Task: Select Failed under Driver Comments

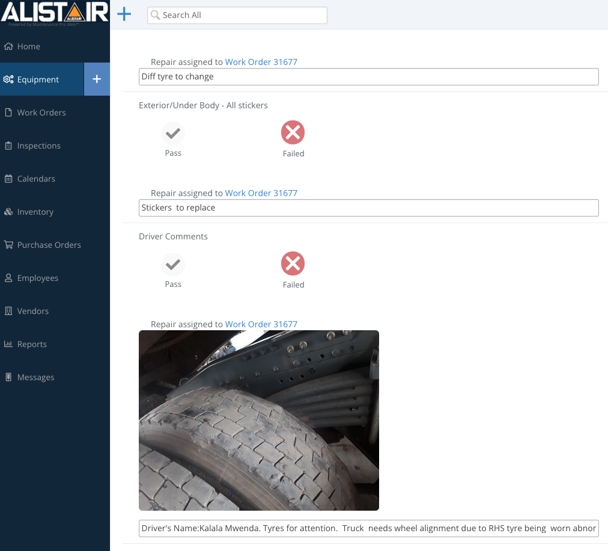Action: [293, 264]
